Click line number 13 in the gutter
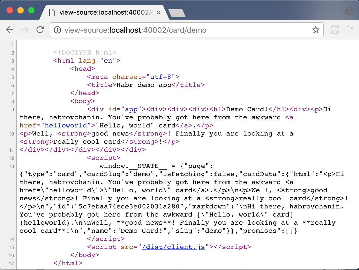 [x=11, y=166]
